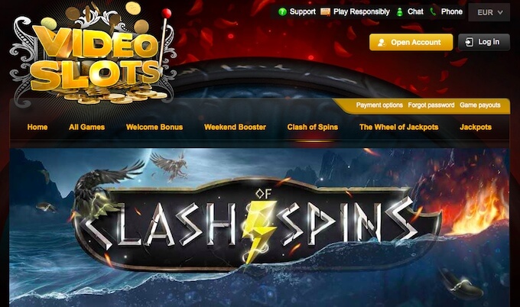Click the green Phone handset icon
The height and width of the screenshot is (307, 520).
[x=433, y=12]
